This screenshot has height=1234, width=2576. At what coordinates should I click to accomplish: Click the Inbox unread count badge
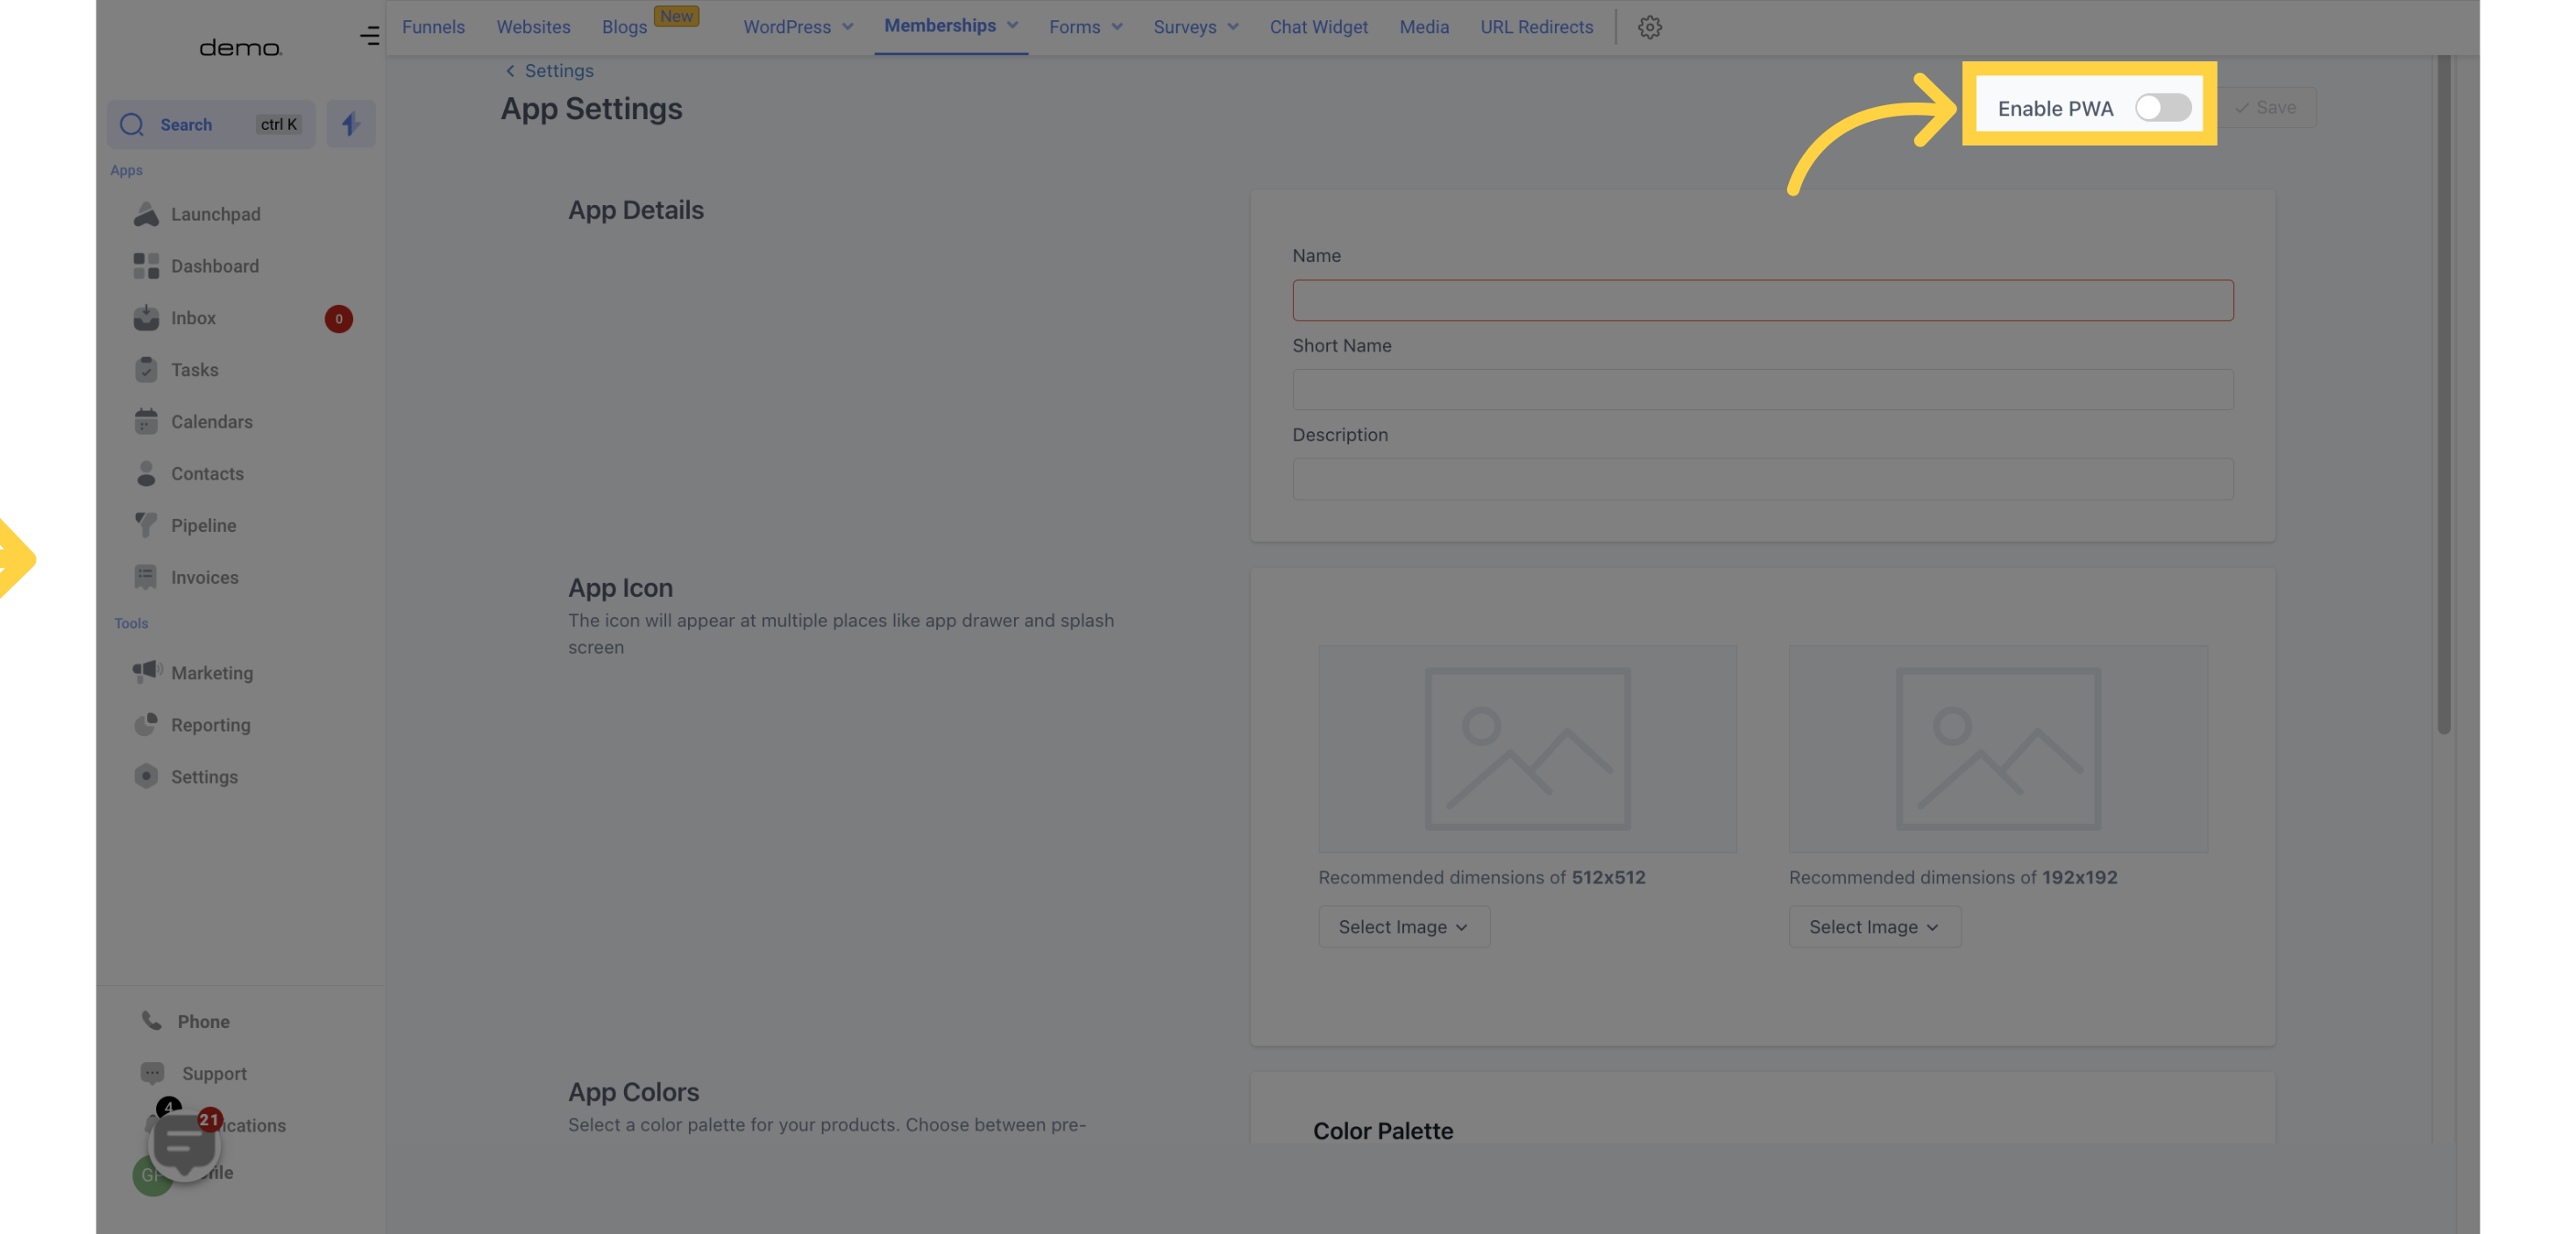coord(338,319)
